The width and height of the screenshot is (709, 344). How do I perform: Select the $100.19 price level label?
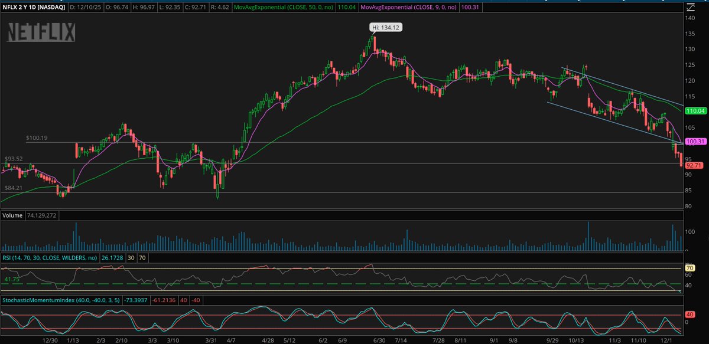37,137
